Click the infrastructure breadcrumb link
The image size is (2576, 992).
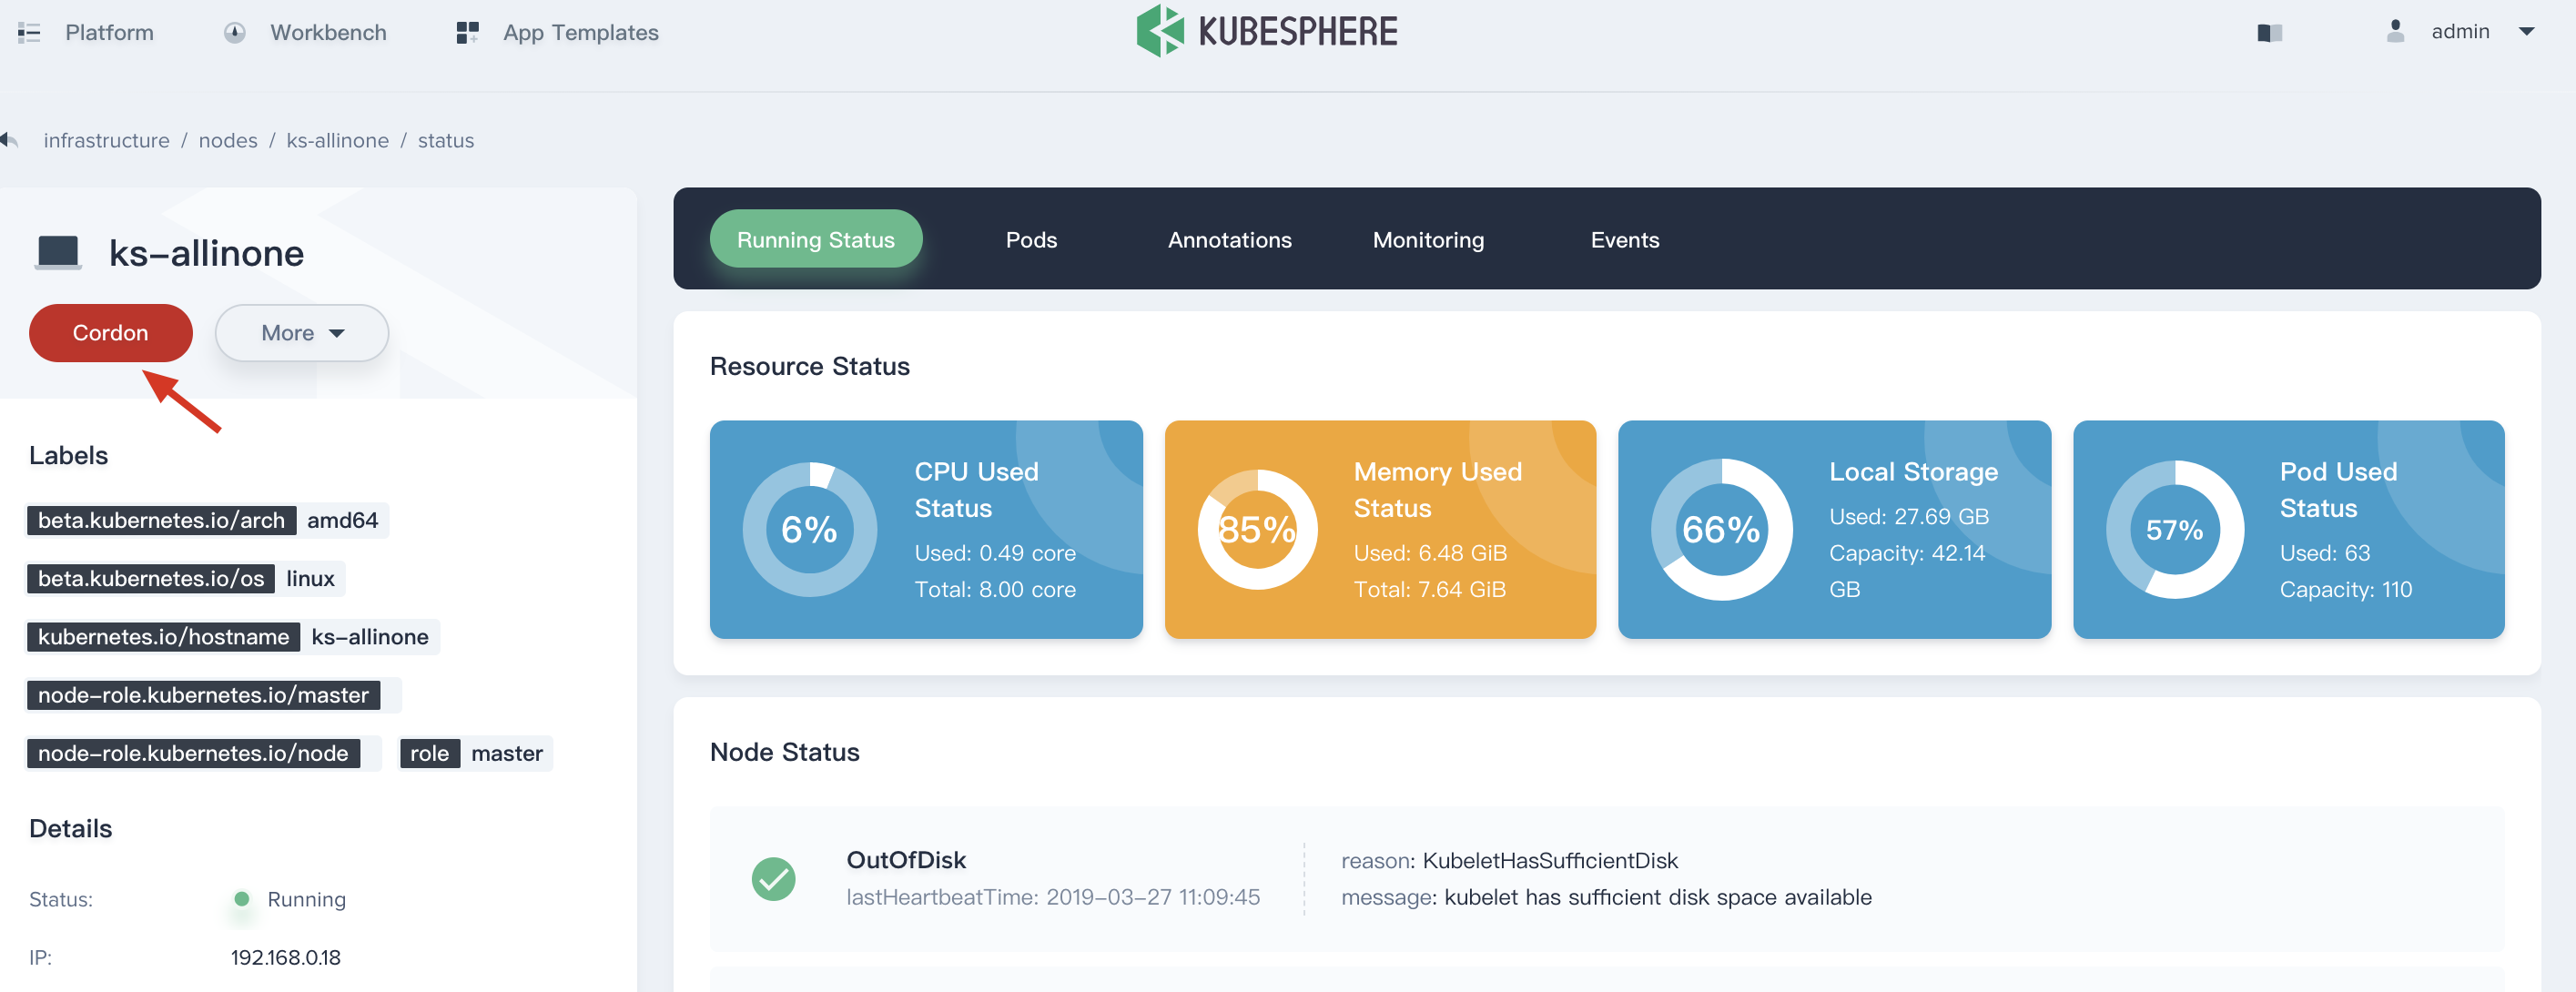click(106, 139)
